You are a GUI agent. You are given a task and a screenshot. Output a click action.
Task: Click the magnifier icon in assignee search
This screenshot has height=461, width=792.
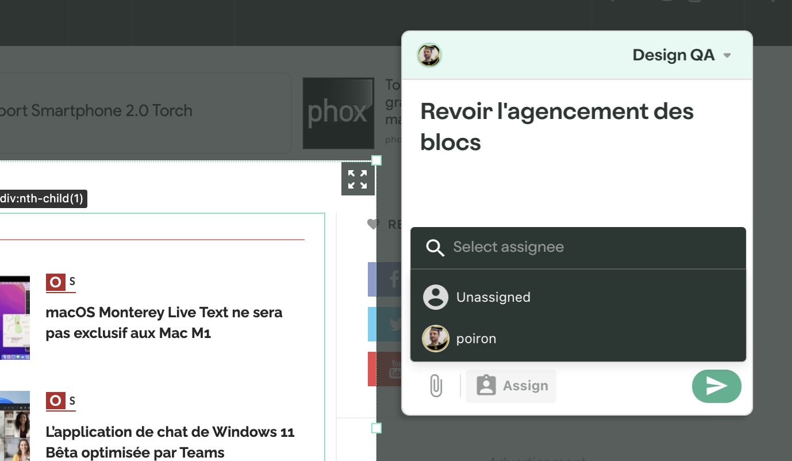[x=435, y=248]
